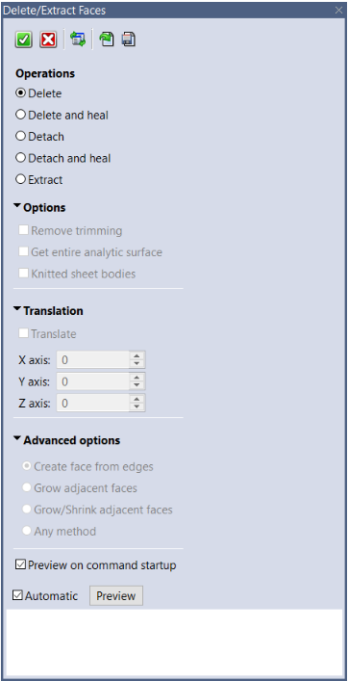Click the X axis value field
Screen dimensions: 348x681
(92, 359)
